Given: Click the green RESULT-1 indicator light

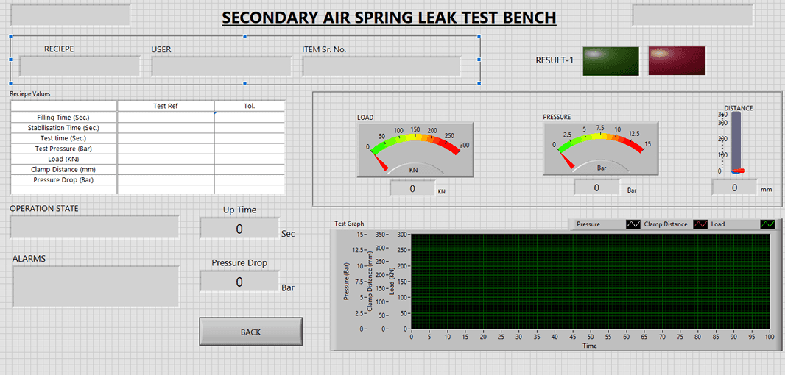Looking at the screenshot, I should coord(610,61).
